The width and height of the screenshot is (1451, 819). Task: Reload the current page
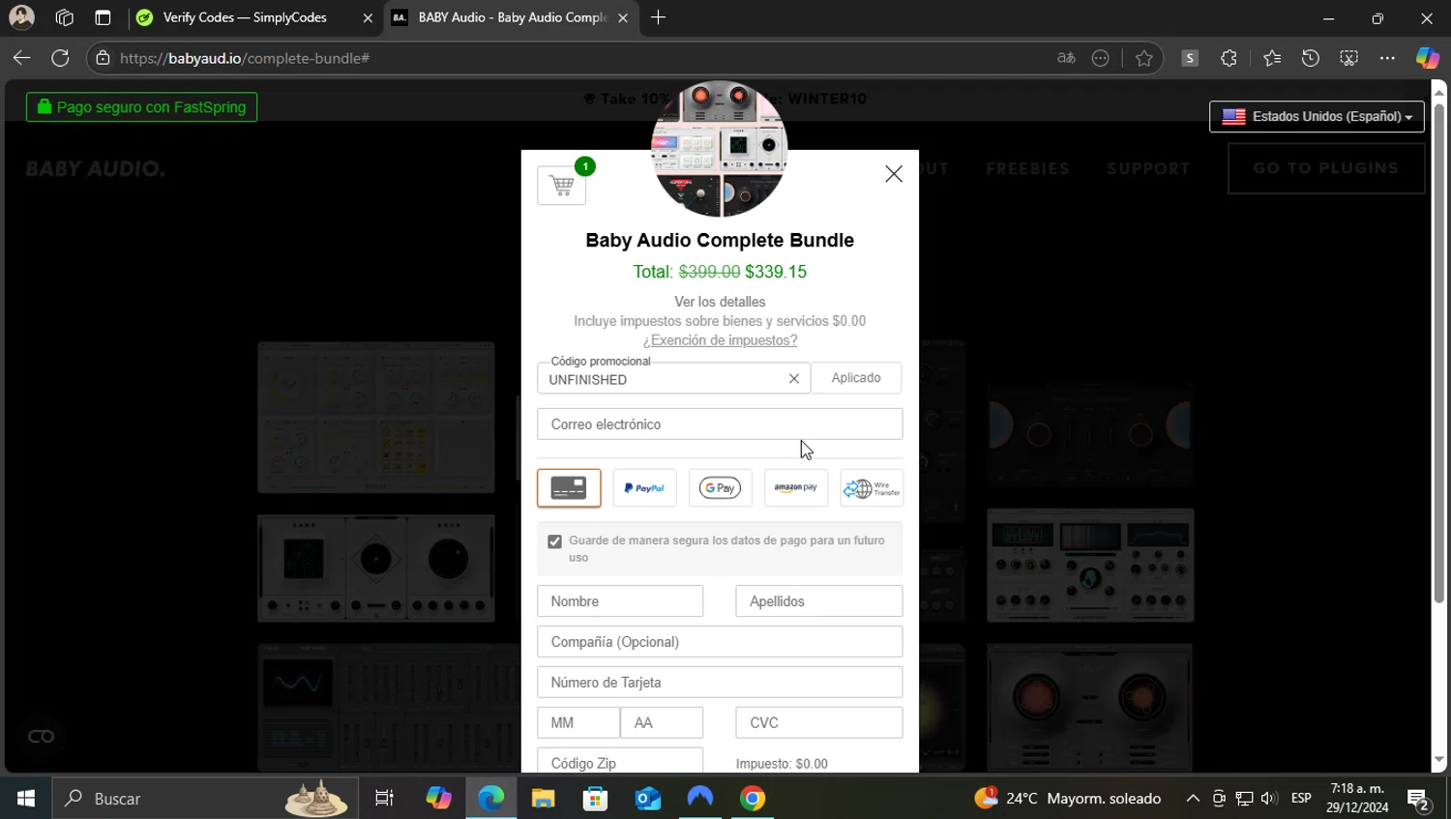tap(60, 58)
